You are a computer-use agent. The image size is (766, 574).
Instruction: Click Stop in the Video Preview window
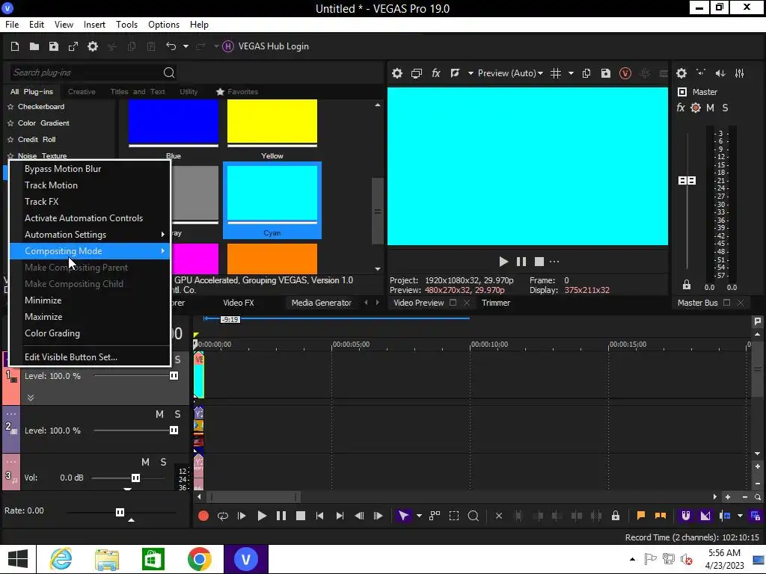(x=539, y=262)
